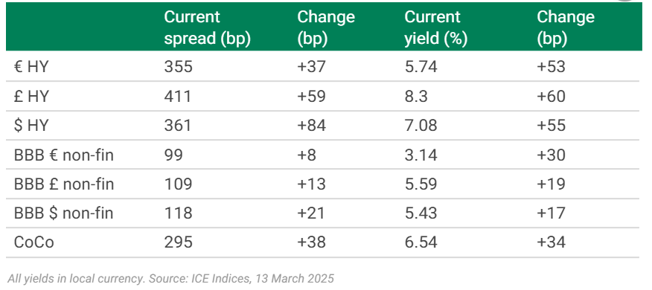Click the Current spread (bp) column header
Image resolution: width=652 pixels, height=290 pixels.
coord(207,28)
